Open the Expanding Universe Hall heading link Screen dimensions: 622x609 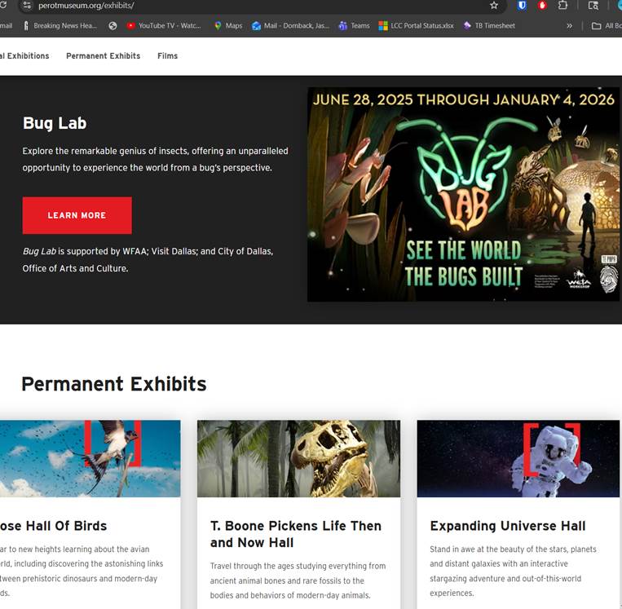[x=507, y=526]
